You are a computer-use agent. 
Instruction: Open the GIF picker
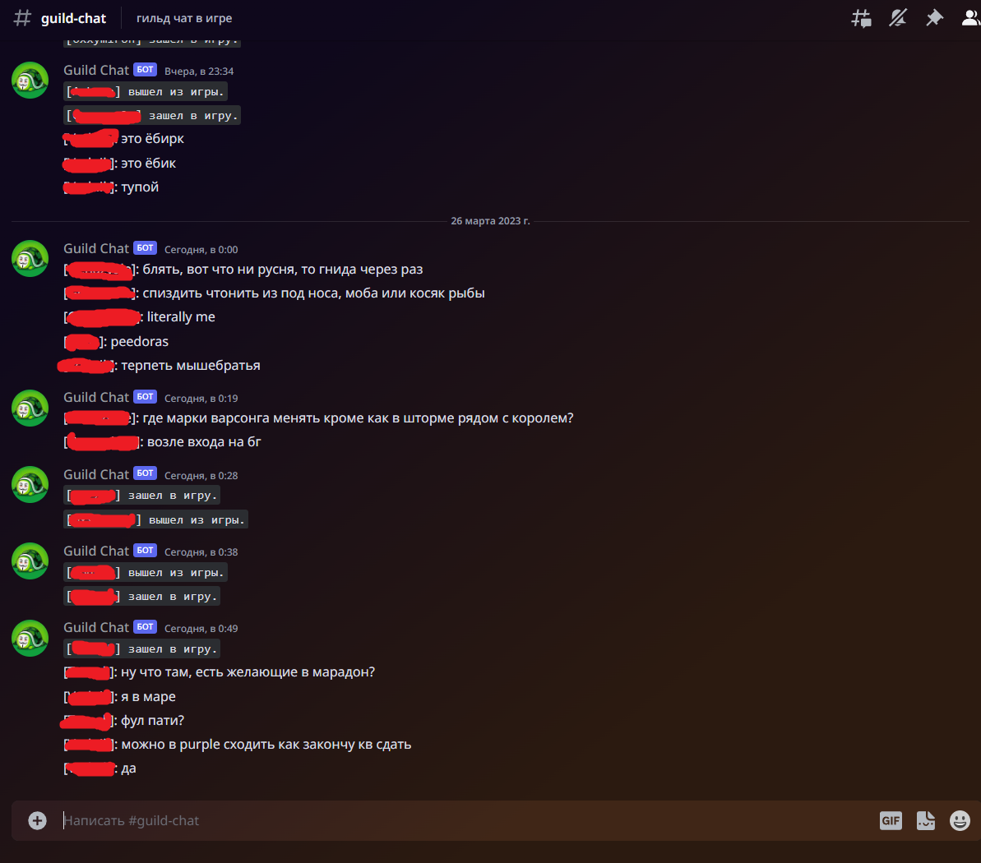click(891, 820)
